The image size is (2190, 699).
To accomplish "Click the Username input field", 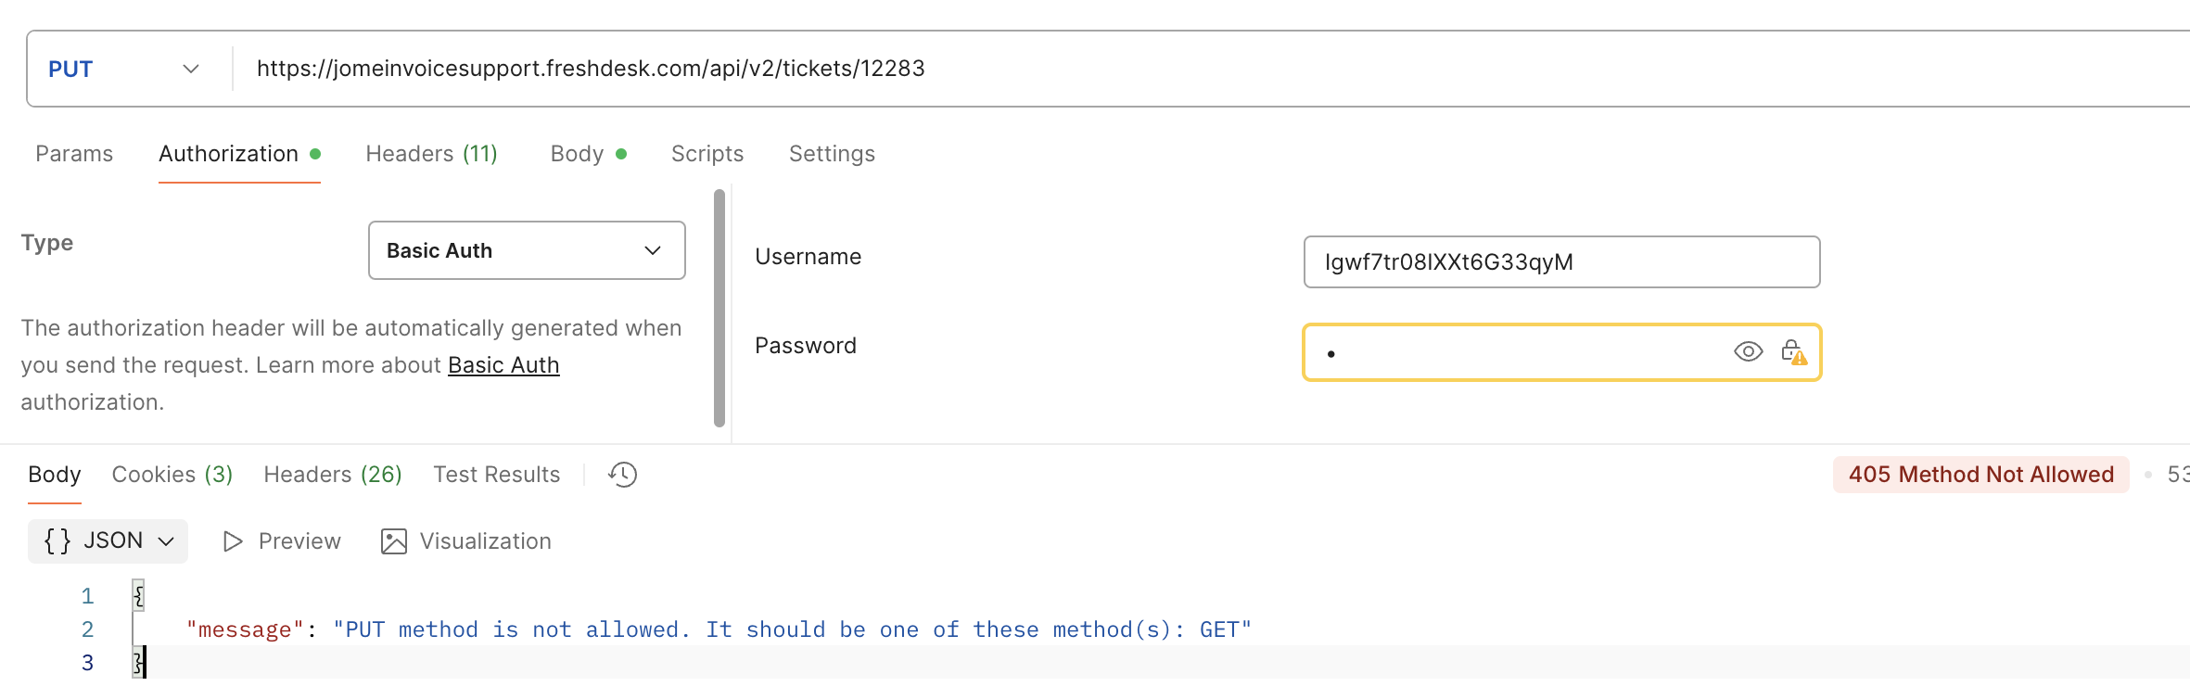I will (x=1560, y=262).
